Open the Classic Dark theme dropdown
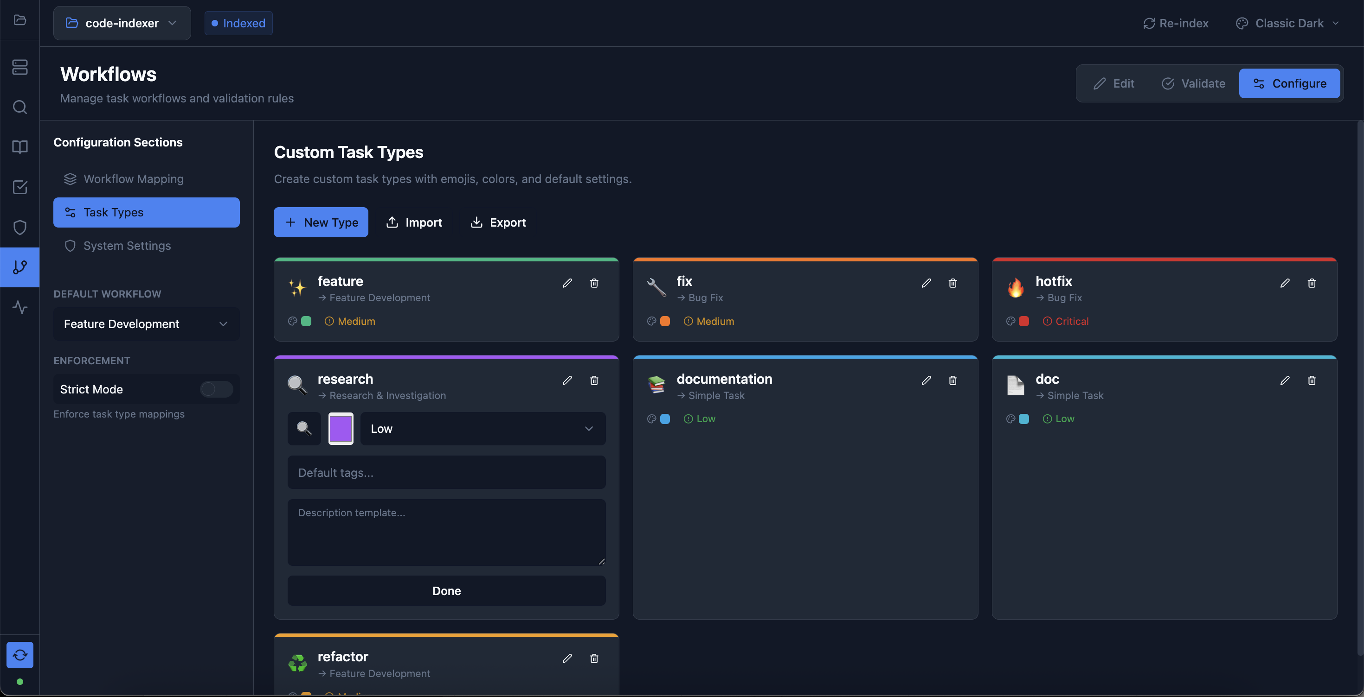1364x697 pixels. pyautogui.click(x=1288, y=23)
